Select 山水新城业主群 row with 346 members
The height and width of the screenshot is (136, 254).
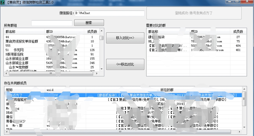pos(52,63)
